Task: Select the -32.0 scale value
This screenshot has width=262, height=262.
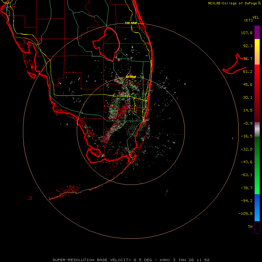Action: pos(247,149)
